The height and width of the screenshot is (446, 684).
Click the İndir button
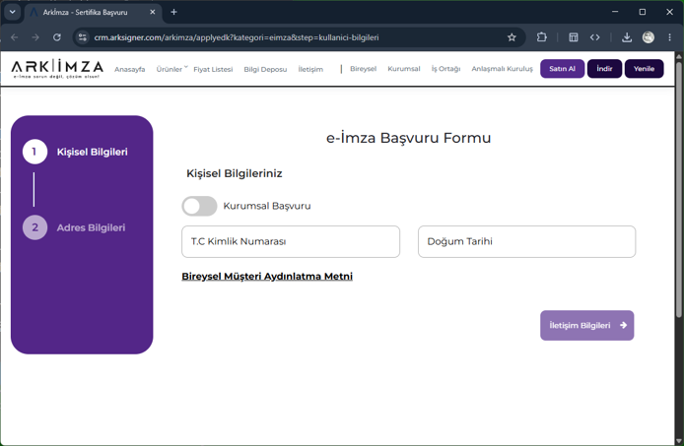click(604, 69)
